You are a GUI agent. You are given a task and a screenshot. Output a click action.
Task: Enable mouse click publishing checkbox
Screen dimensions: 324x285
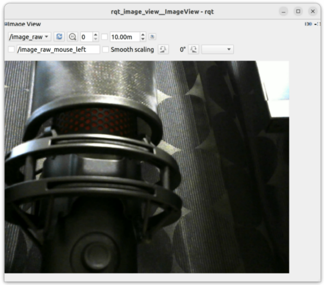(11, 49)
